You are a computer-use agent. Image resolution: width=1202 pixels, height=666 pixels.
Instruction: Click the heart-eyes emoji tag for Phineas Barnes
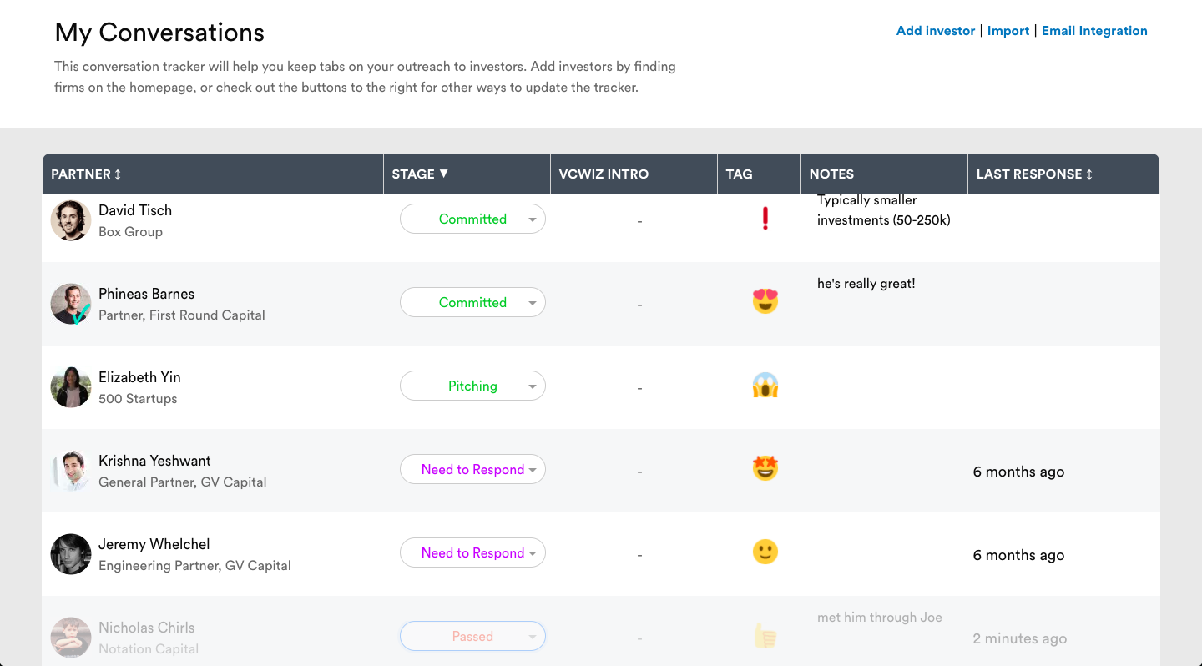tap(765, 300)
